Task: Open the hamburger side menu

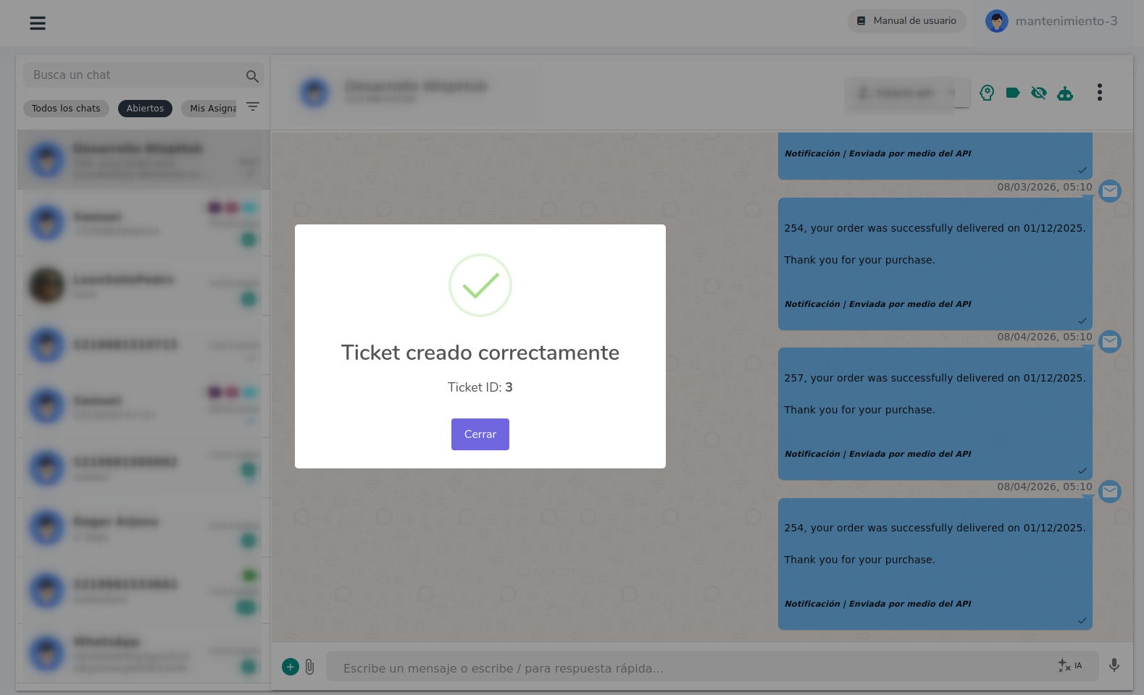Action: (38, 23)
